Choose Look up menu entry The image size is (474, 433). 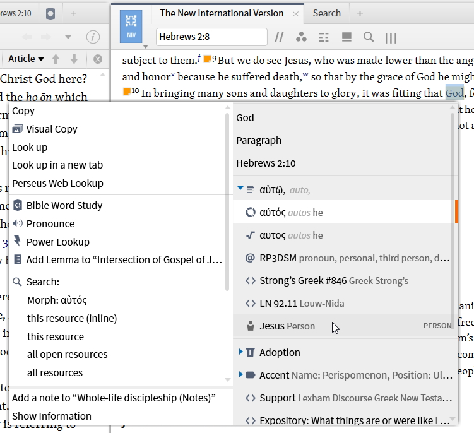pos(30,147)
